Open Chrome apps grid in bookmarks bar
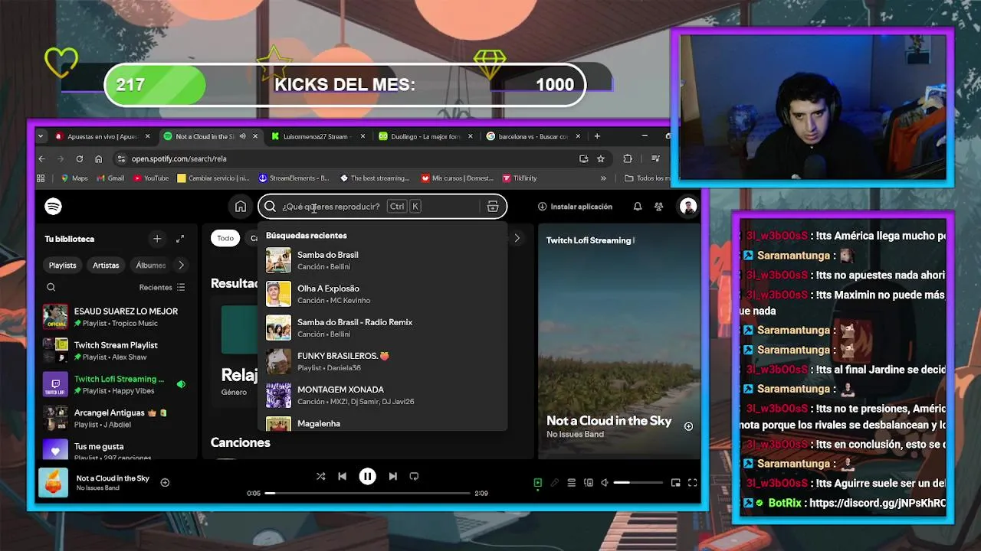Screen dimensions: 981x551 41,178
